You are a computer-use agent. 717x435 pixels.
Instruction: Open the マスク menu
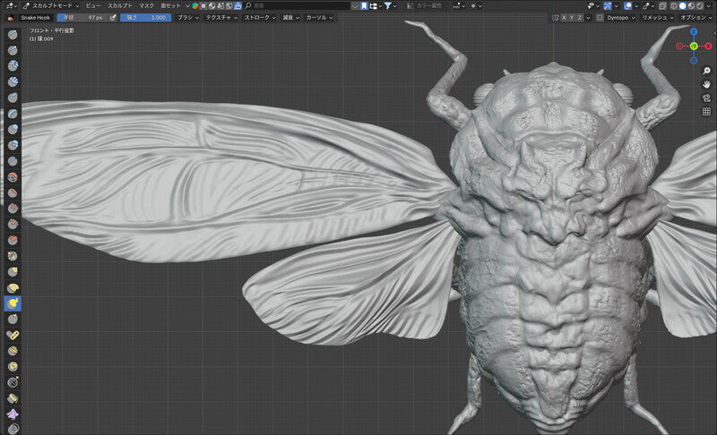pos(146,5)
